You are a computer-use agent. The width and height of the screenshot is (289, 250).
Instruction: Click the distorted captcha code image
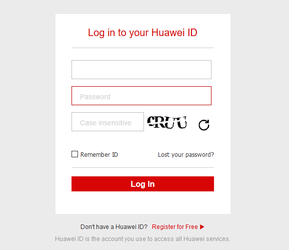click(167, 122)
